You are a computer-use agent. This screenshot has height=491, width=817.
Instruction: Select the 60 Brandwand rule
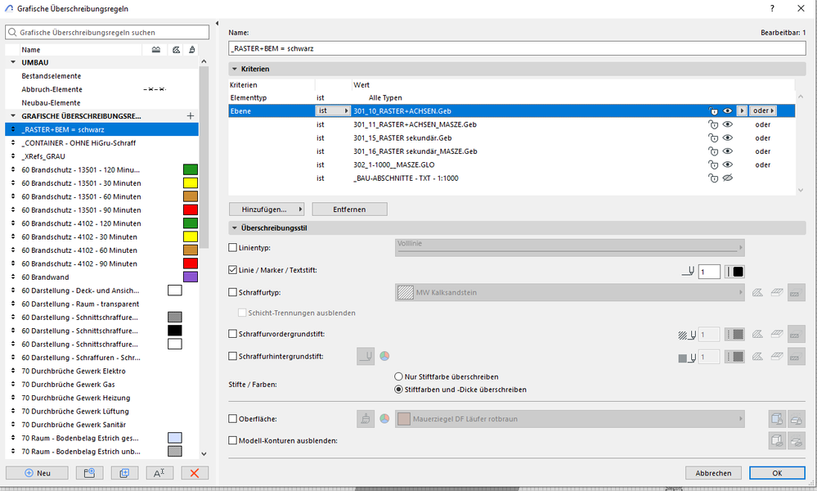45,277
